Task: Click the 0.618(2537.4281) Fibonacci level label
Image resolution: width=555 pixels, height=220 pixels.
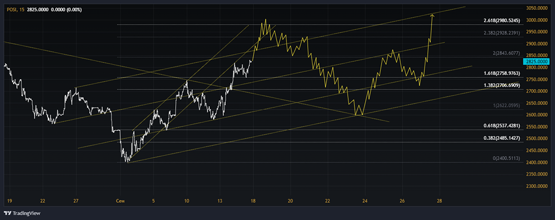Action: [x=502, y=126]
